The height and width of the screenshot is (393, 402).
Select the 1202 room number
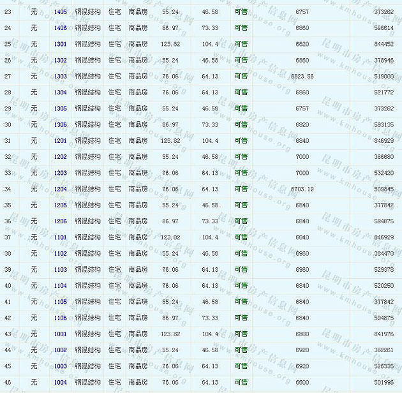tap(60, 157)
